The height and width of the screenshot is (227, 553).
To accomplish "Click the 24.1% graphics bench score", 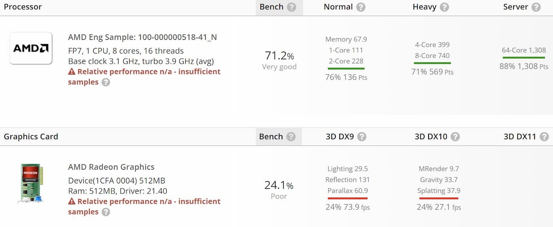I will 279,185.
